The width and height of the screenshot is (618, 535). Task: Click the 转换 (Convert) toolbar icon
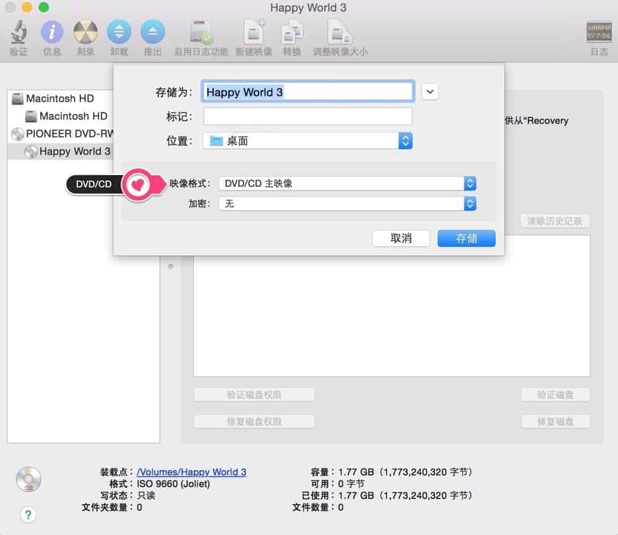292,32
